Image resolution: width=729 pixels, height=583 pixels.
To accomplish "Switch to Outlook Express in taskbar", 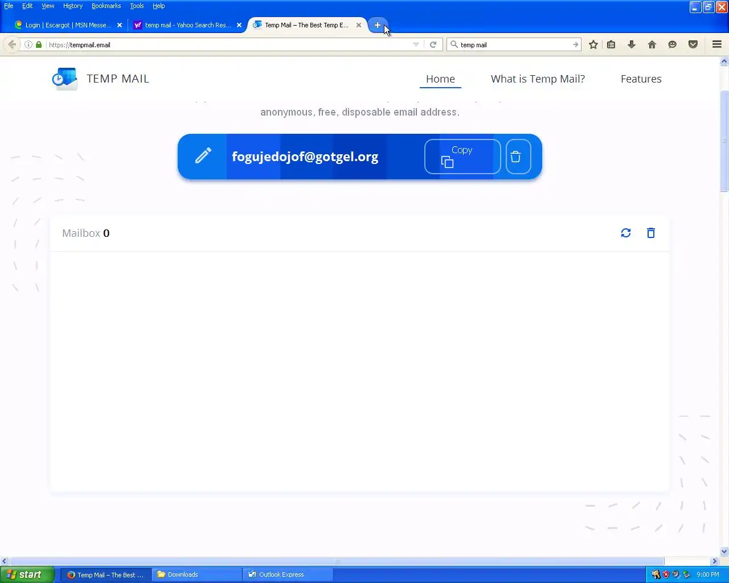I will pyautogui.click(x=289, y=574).
